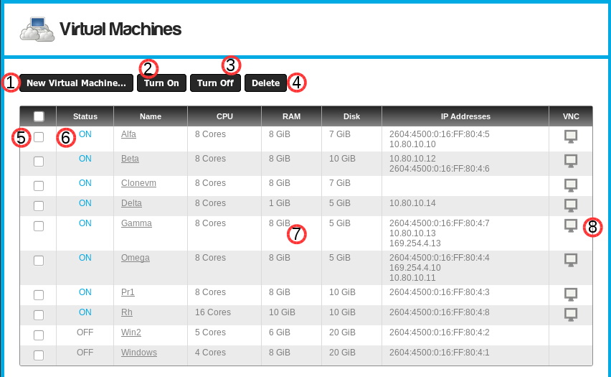The width and height of the screenshot is (611, 377).
Task: Click the IP Addresses column header
Action: [x=465, y=116]
